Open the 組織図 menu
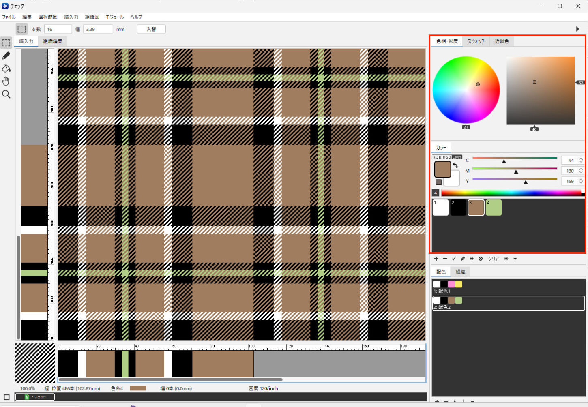The image size is (588, 407). 92,17
